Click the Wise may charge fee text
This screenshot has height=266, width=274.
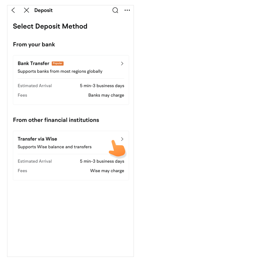coord(107,171)
